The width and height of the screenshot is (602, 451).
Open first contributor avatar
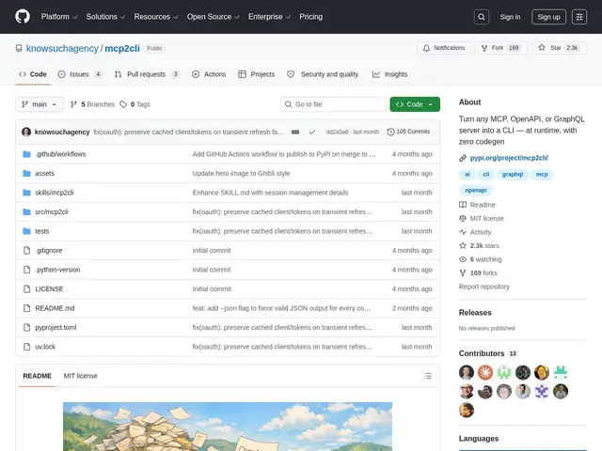click(467, 372)
